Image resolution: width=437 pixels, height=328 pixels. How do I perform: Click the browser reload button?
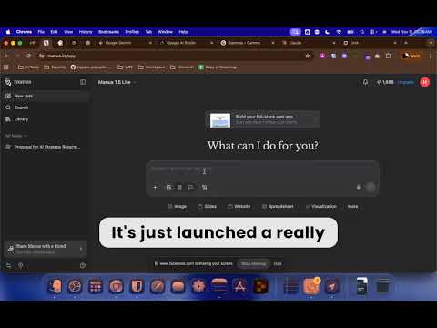tap(28, 56)
